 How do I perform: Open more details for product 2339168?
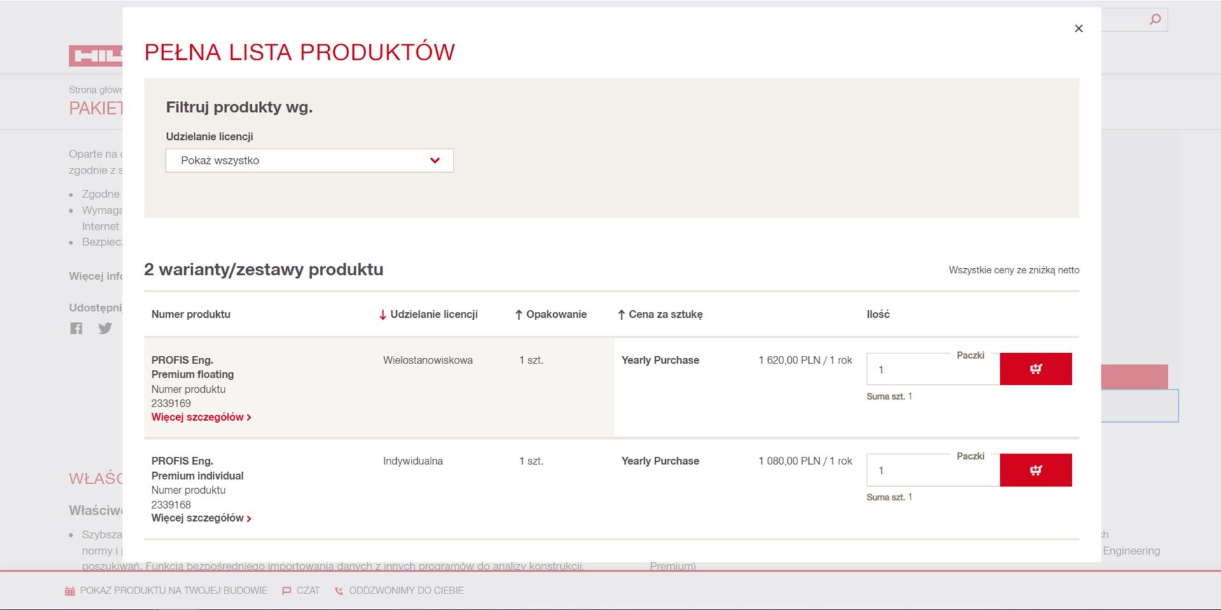tap(201, 518)
